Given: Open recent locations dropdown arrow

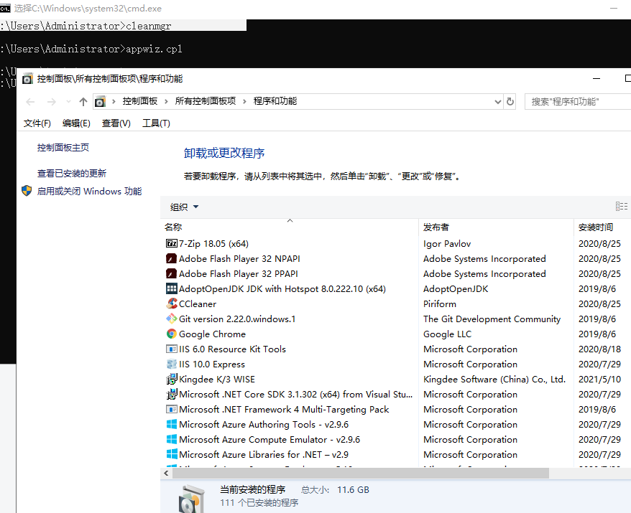Looking at the screenshot, I should click(x=68, y=102).
